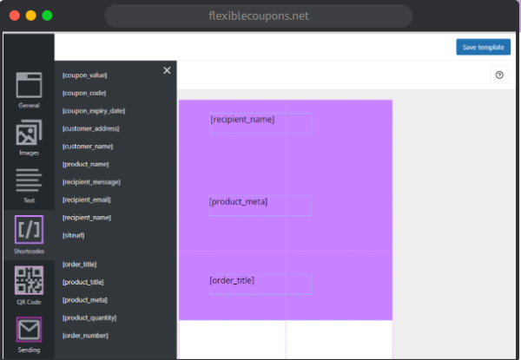This screenshot has height=360, width=521.
Task: Open the QR Code panel icon
Action: coord(29,280)
